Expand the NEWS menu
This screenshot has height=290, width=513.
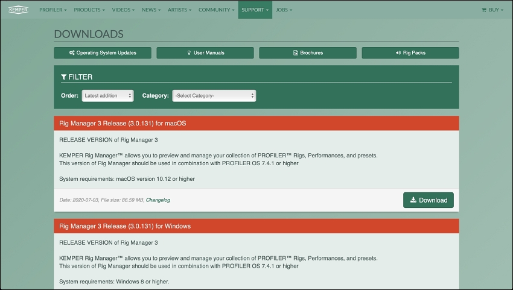point(151,10)
